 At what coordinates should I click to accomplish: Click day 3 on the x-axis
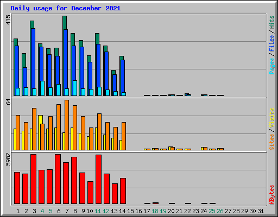click(34, 211)
